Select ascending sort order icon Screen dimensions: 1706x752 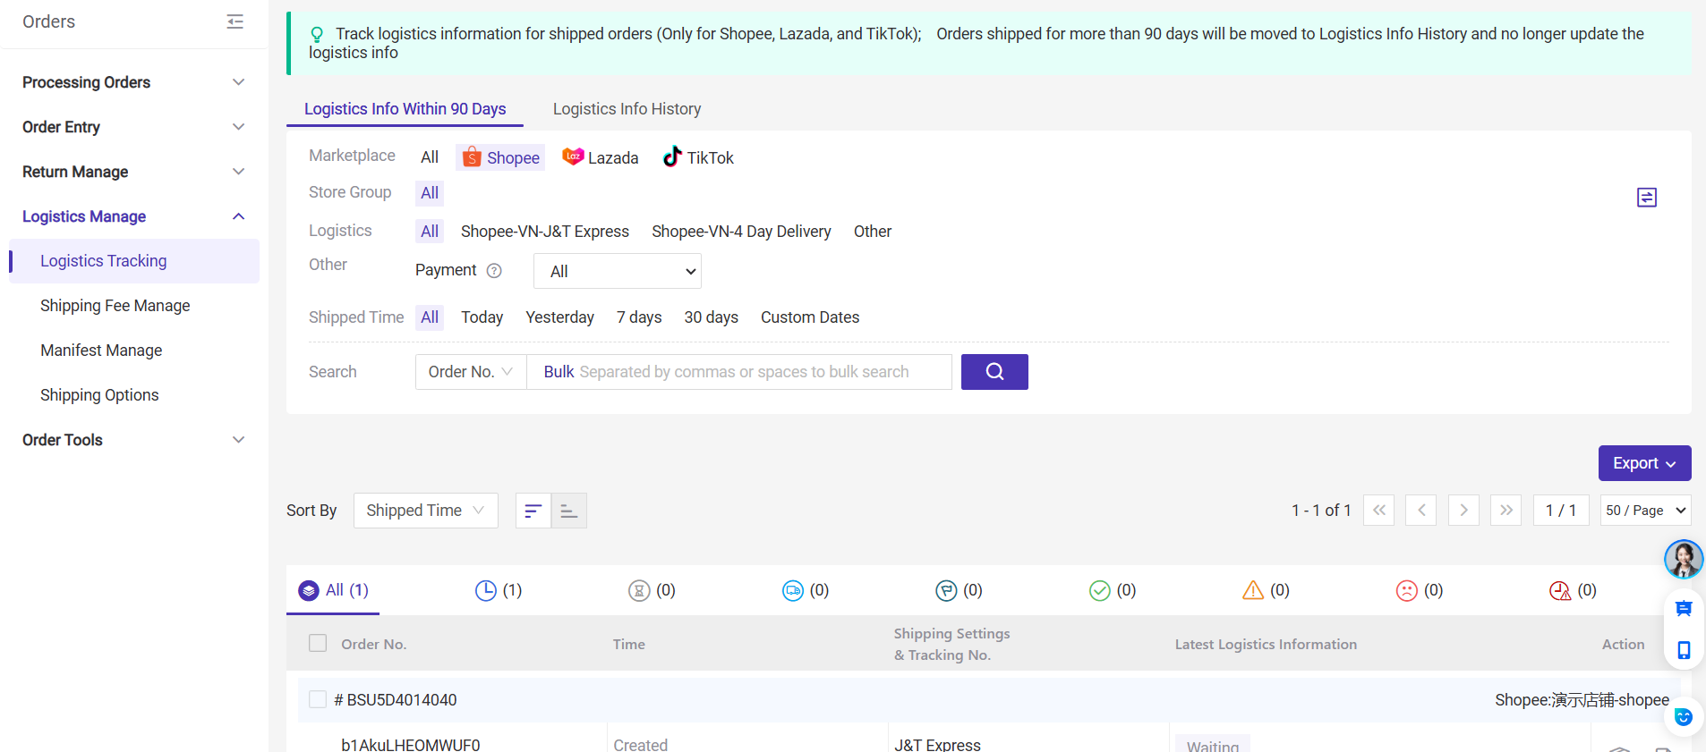[569, 511]
